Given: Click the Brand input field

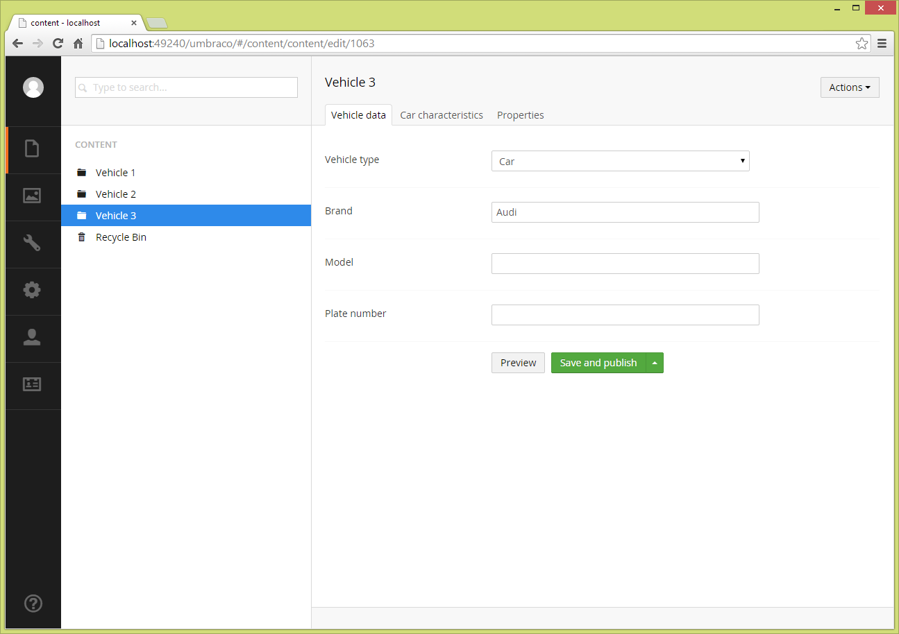Looking at the screenshot, I should point(625,212).
